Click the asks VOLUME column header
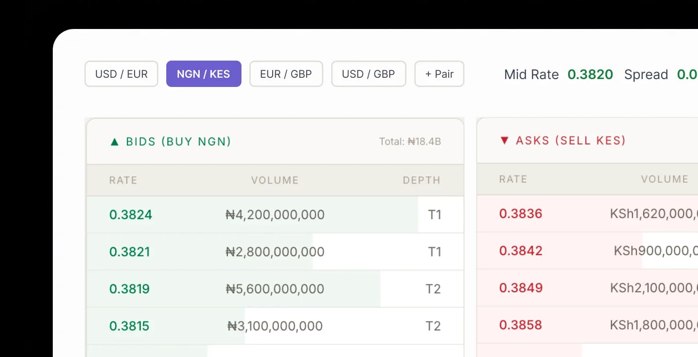The height and width of the screenshot is (357, 698). click(x=665, y=179)
